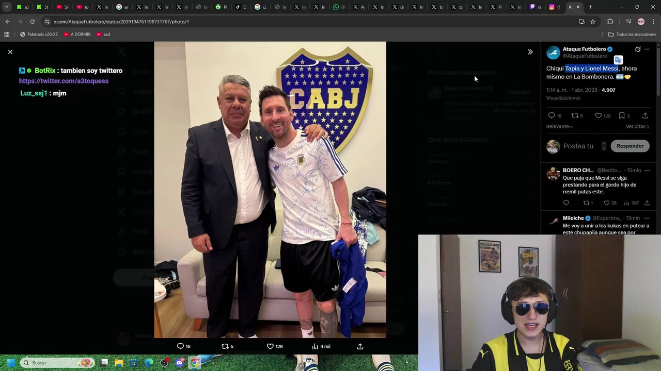Click the Tapia and Messi photo
661x371 pixels.
coord(270,190)
